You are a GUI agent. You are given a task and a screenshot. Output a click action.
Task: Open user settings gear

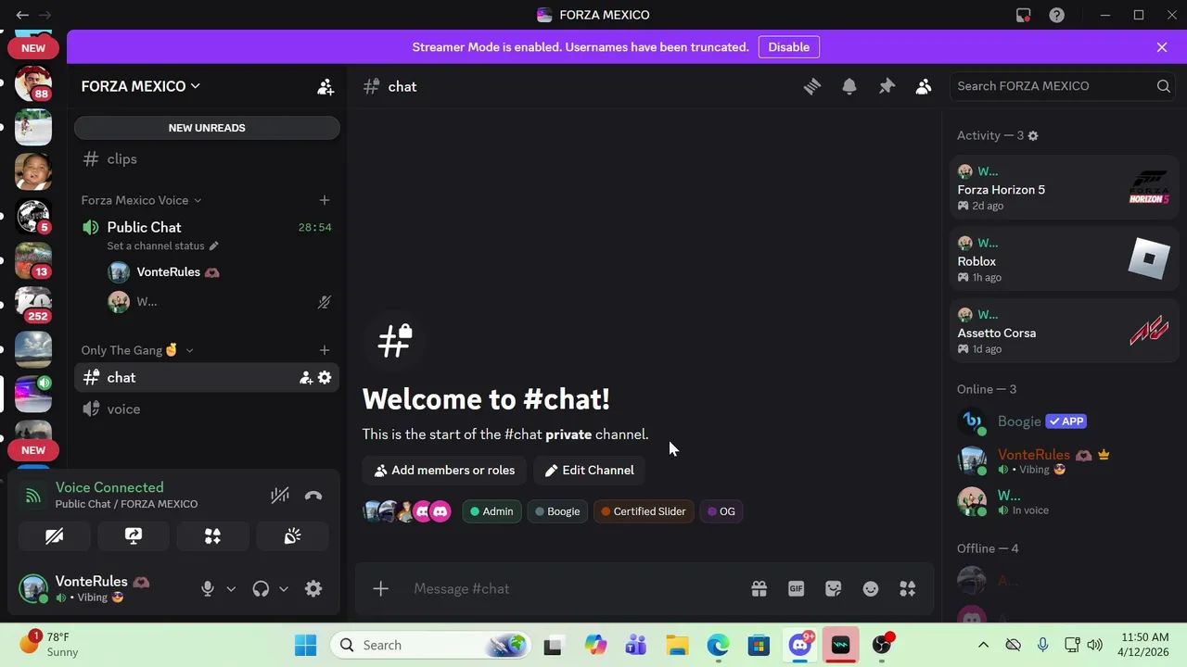313,588
